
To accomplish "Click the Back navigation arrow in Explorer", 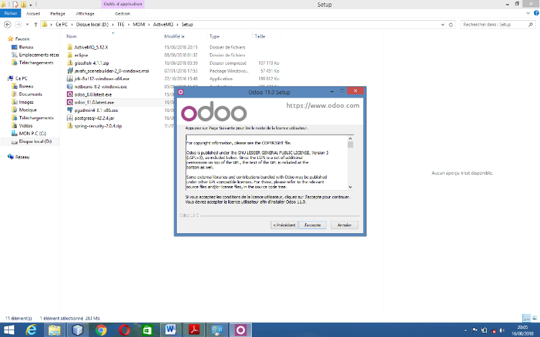I will click(x=7, y=24).
